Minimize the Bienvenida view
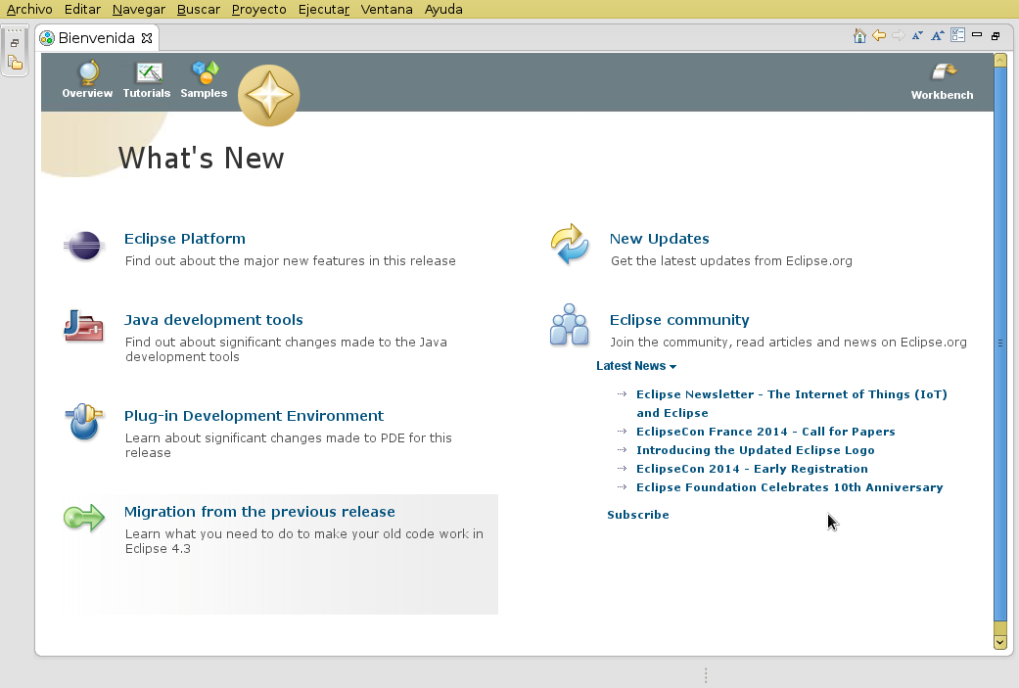The height and width of the screenshot is (688, 1019). tap(977, 34)
